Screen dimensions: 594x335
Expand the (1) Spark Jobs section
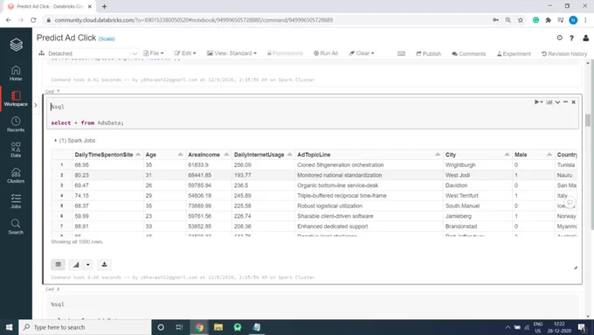(74, 140)
